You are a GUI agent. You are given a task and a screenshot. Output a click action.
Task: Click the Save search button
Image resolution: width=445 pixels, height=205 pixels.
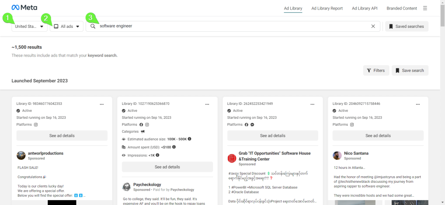(x=410, y=71)
